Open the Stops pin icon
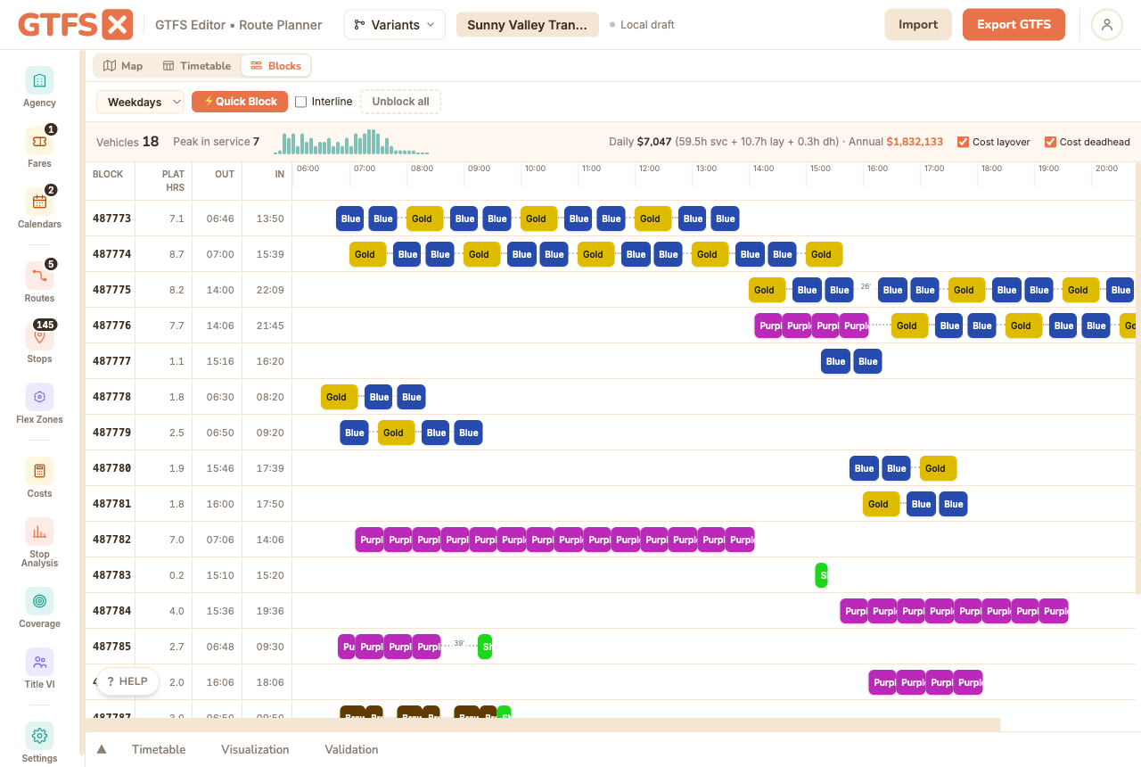The height and width of the screenshot is (767, 1141). click(39, 336)
